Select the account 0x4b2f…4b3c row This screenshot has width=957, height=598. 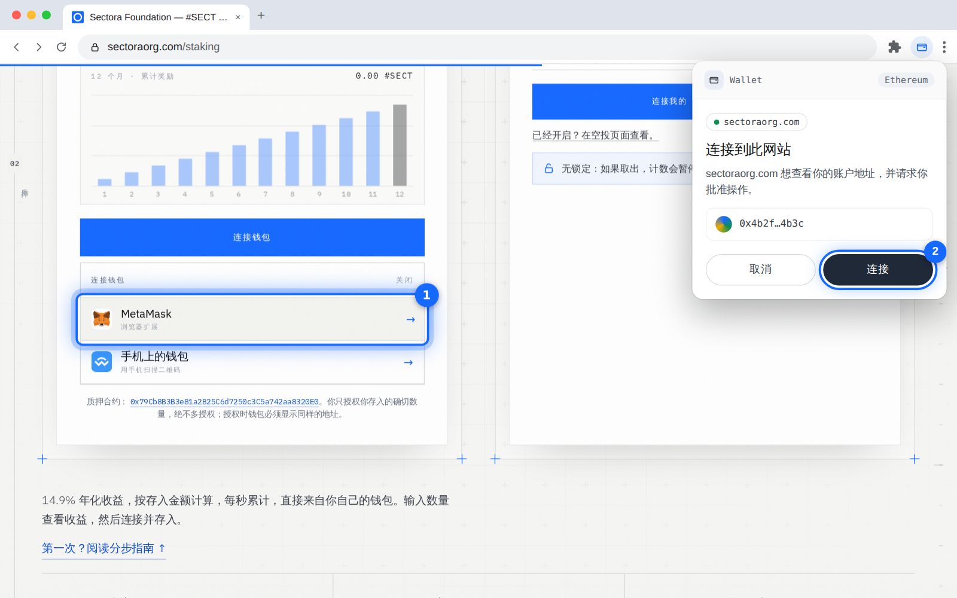click(819, 224)
